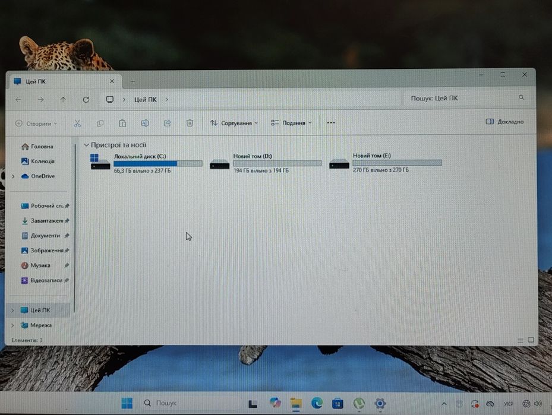
Task: Click the Share icon in toolbar
Action: 167,123
